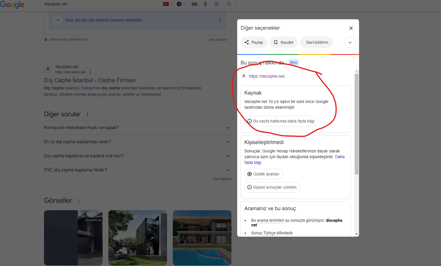The image size is (441, 266).
Task: Click 'Geri Bildirim' below Diğer sorular list
Action: click(x=222, y=179)
